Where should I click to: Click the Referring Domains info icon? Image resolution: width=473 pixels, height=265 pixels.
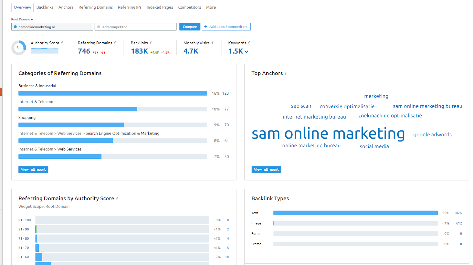coord(115,43)
